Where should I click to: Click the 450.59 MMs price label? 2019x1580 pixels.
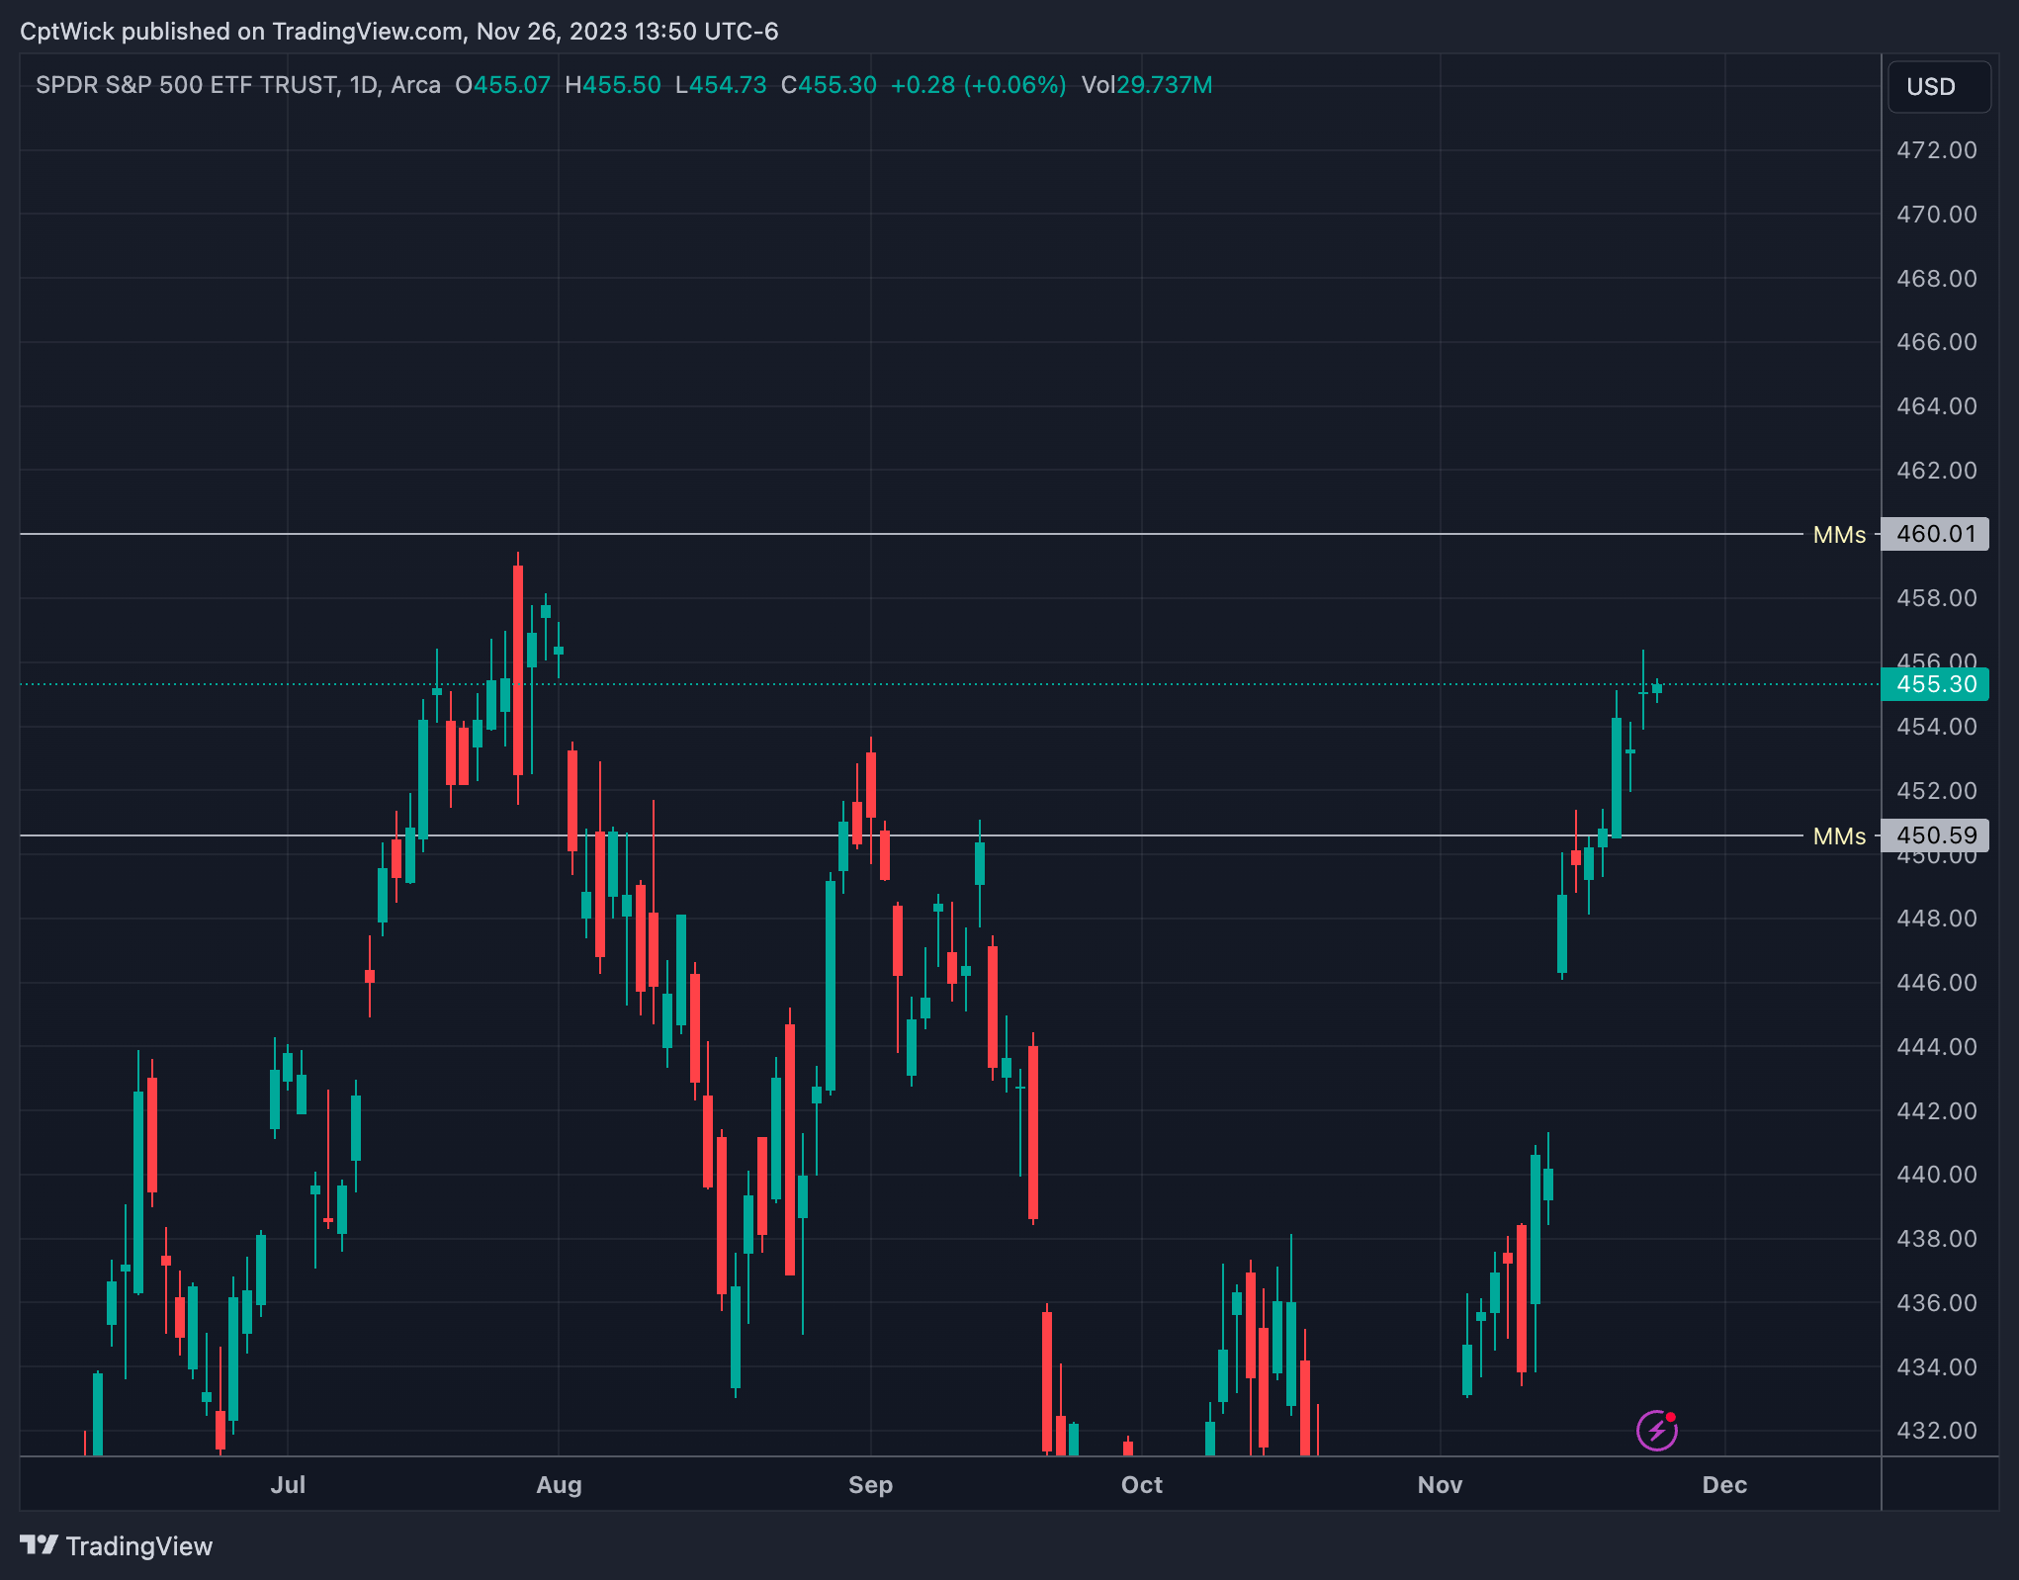(1935, 835)
